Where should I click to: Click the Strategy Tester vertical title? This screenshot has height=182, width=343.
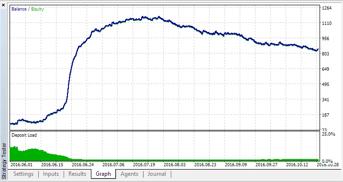[4, 161]
